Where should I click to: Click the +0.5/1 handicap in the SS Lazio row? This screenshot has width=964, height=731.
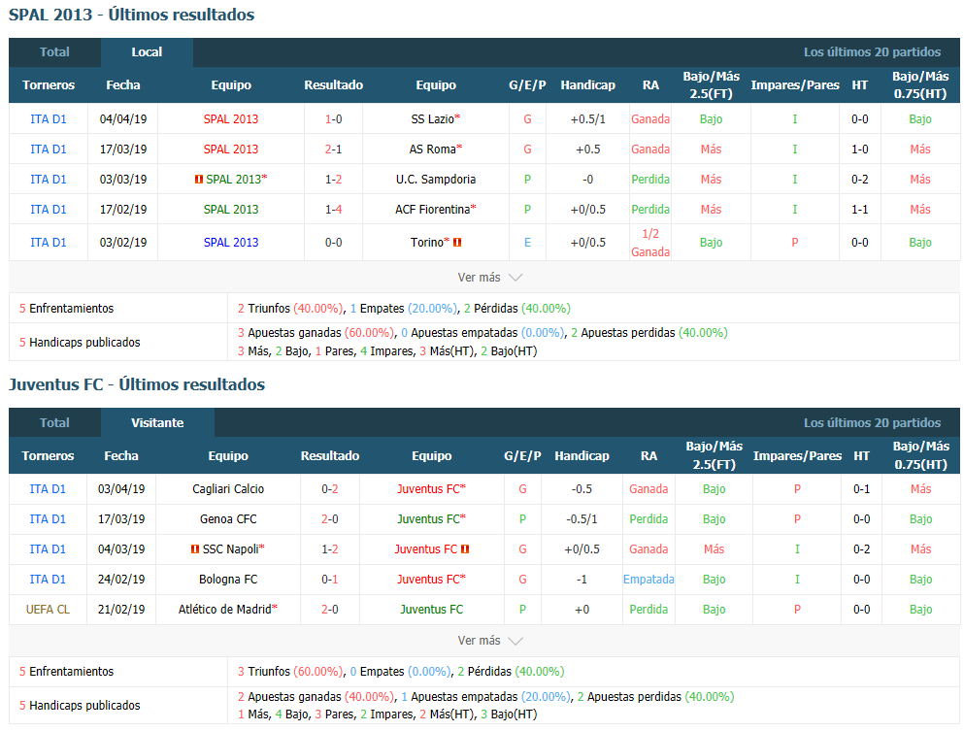(x=587, y=119)
